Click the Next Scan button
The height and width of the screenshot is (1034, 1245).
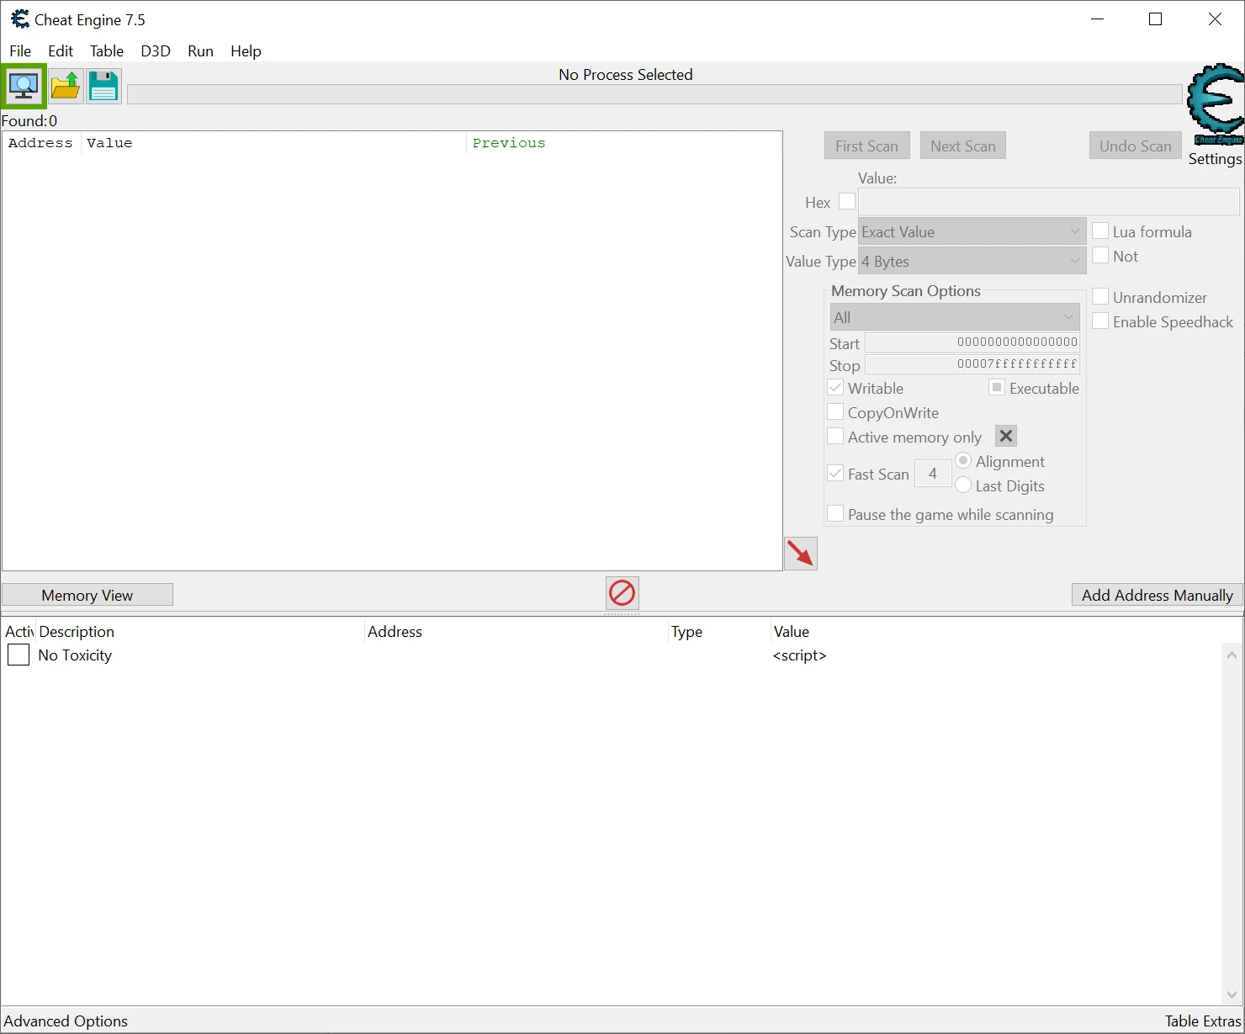(x=963, y=146)
